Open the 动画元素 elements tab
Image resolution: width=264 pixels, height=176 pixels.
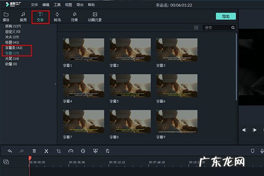[95, 17]
